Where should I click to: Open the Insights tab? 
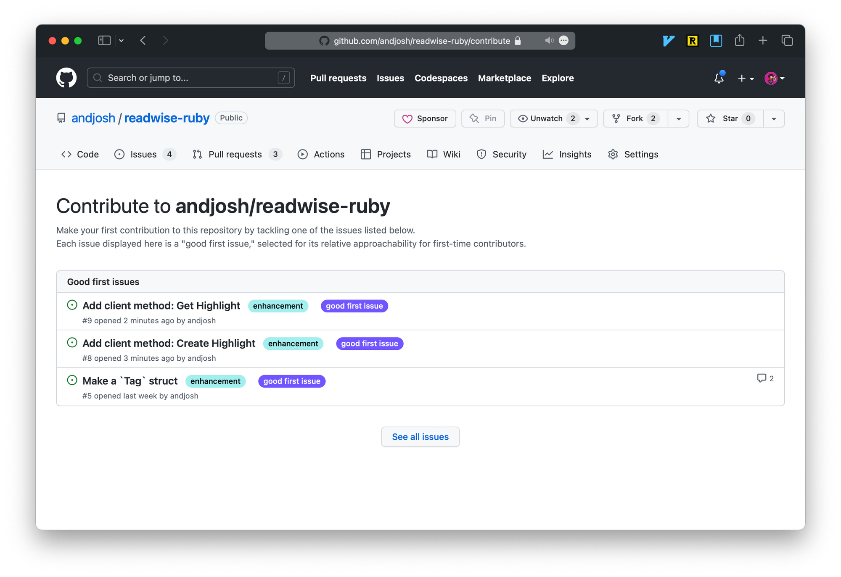(567, 154)
